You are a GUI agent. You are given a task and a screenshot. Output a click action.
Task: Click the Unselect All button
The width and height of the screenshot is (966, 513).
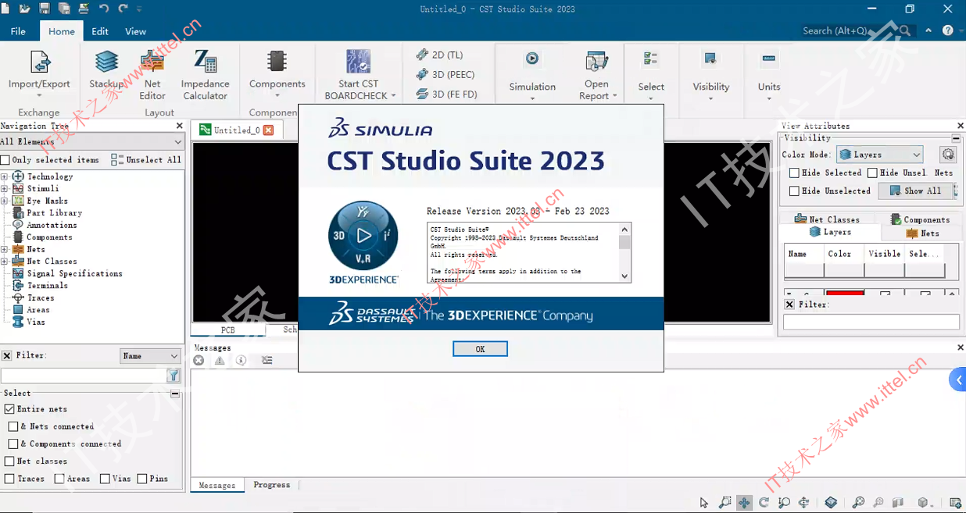(145, 160)
